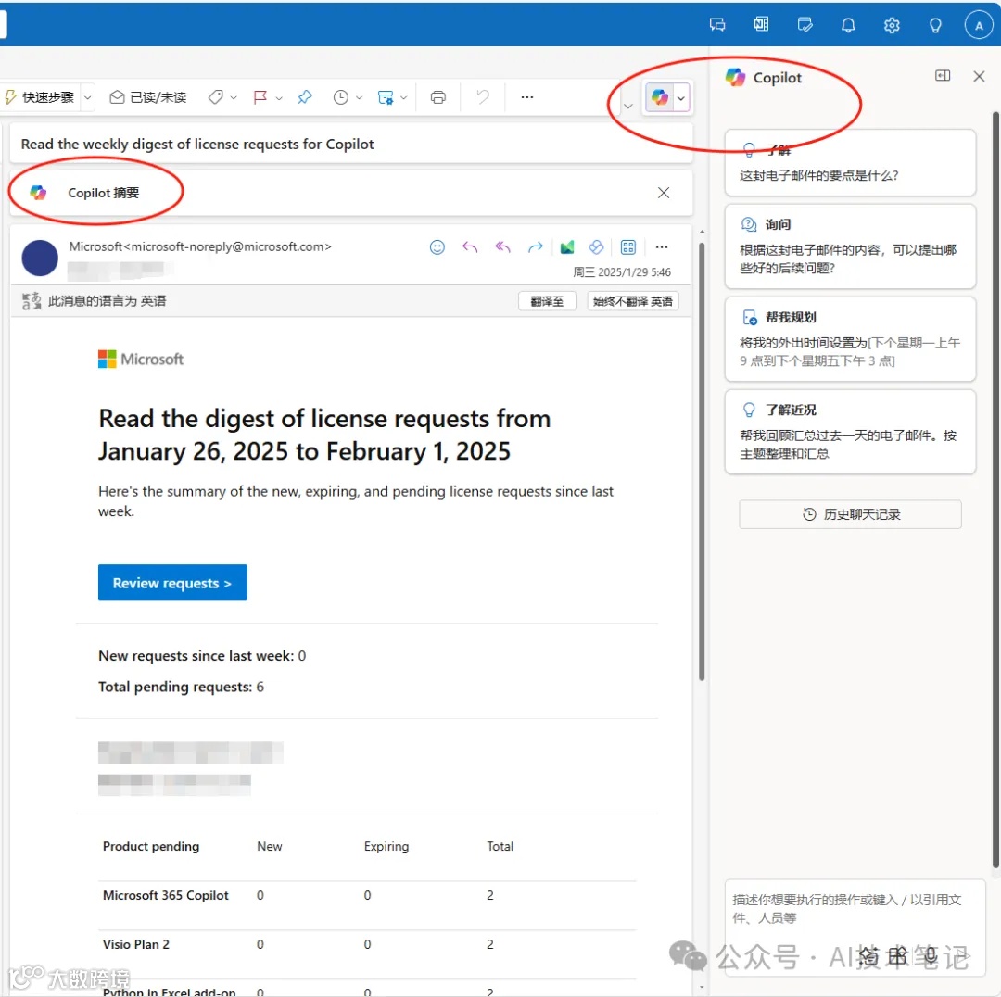Open 历史聊天记录 chat history
Viewport: 1001px width, 997px height.
click(x=850, y=514)
